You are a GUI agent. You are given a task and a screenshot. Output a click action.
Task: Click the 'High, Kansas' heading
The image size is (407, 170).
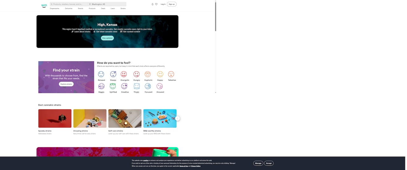pyautogui.click(x=107, y=25)
